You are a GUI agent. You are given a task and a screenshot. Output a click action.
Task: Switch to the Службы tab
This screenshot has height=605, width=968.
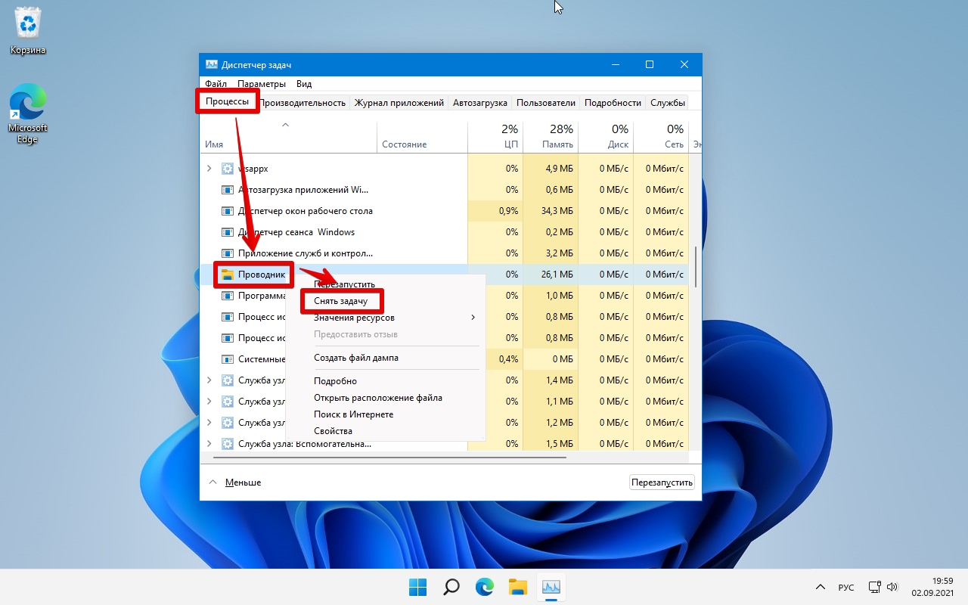668,103
